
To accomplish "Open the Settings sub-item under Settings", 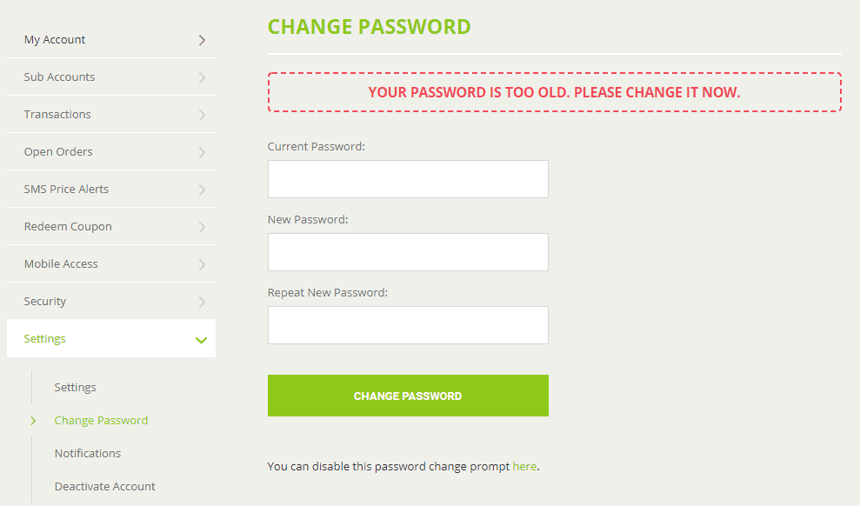I will point(75,387).
